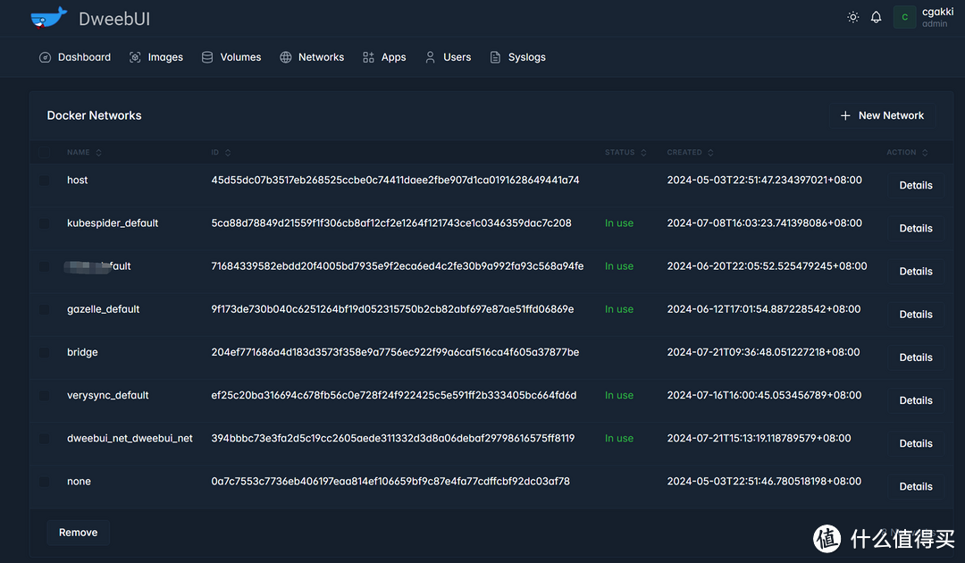Open Details for verysync_default

point(916,400)
